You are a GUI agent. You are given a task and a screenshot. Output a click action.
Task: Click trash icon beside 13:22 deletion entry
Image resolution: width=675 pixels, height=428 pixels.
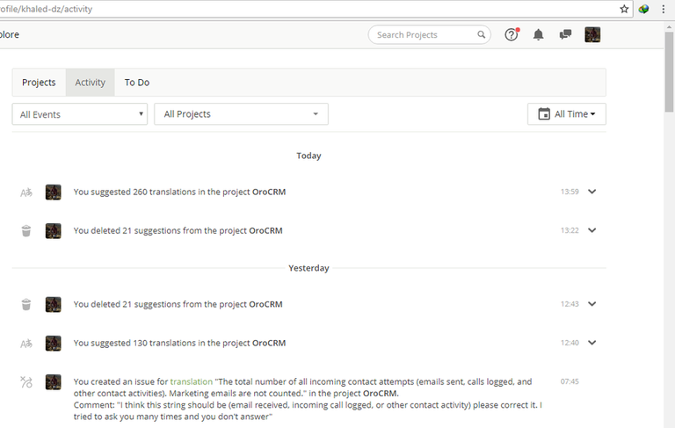tap(26, 231)
